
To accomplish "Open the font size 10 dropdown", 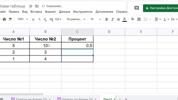I will click(96, 19).
